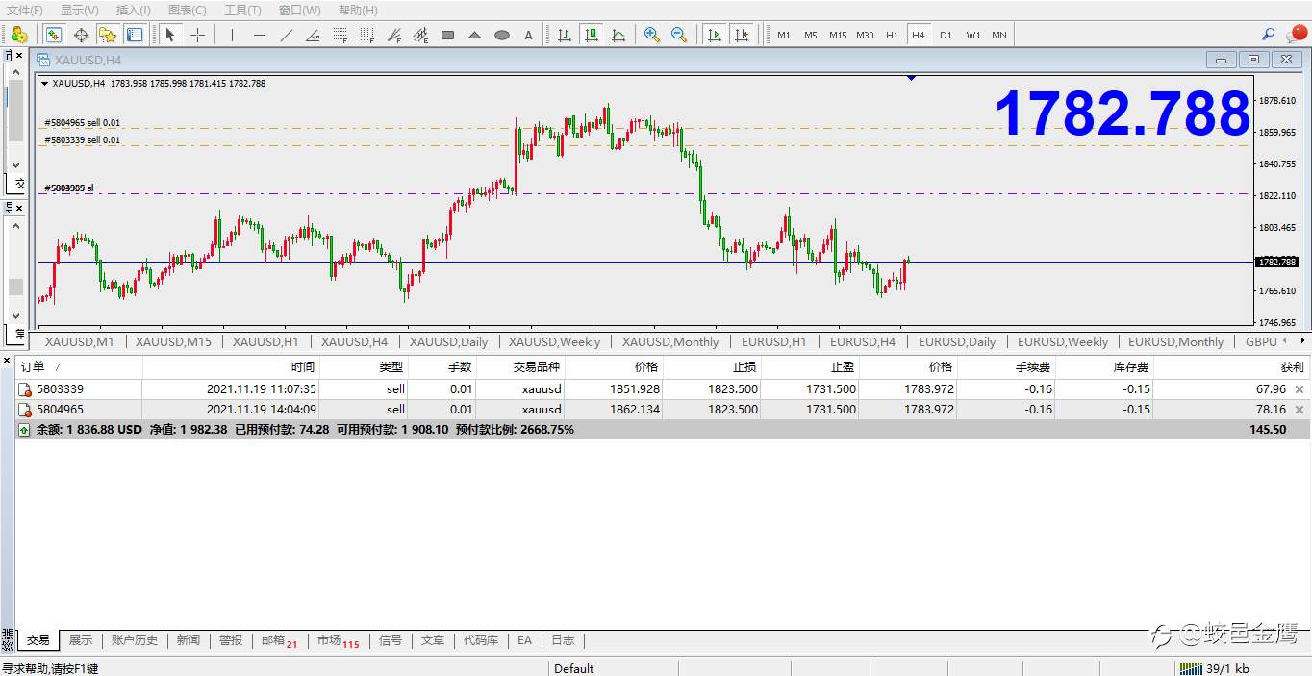Select the trendline by angle tool

click(x=313, y=35)
